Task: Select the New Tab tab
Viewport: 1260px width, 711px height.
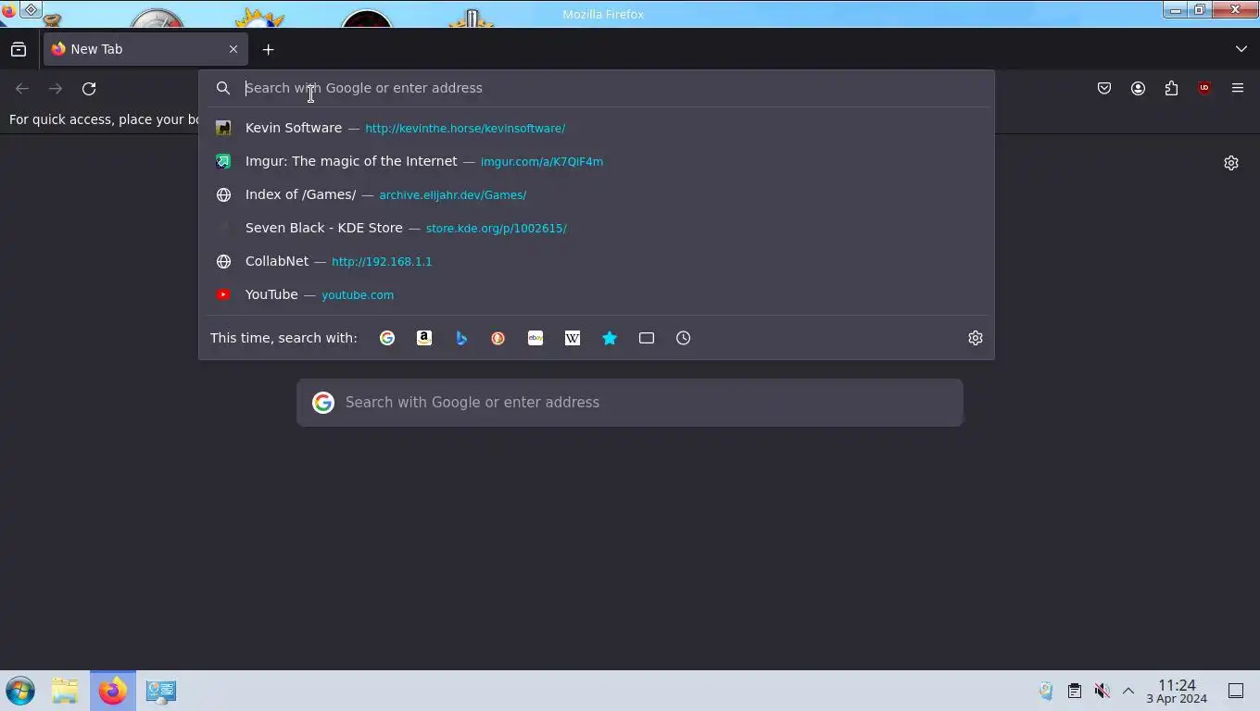Action: coord(145,49)
